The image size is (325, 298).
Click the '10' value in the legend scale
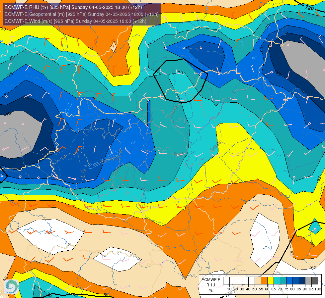coord(229,289)
